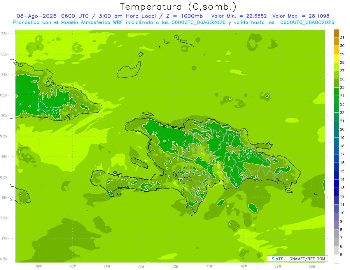Viewport: 350px width, 270px height.
Task: Click longitude axis label "70W"
Action: point(244,266)
